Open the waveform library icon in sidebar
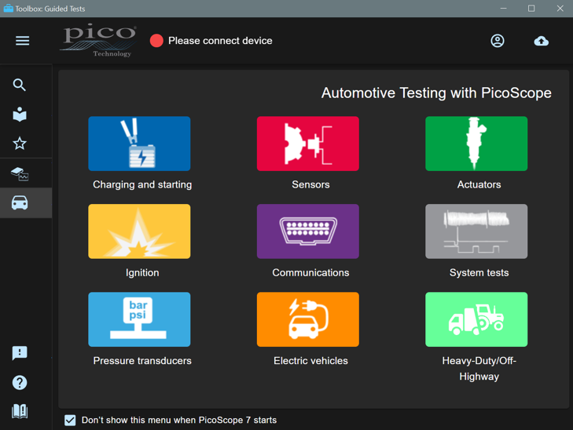 20,174
